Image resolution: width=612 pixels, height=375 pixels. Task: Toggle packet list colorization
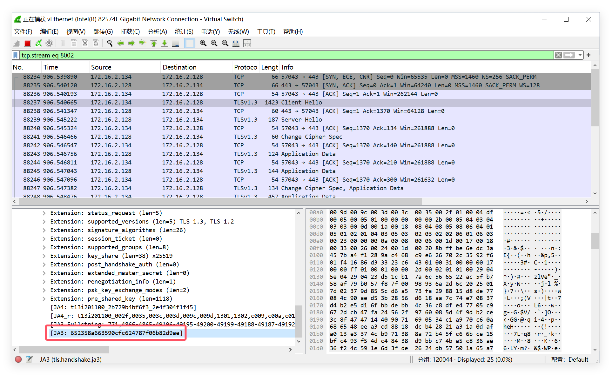[x=190, y=43]
